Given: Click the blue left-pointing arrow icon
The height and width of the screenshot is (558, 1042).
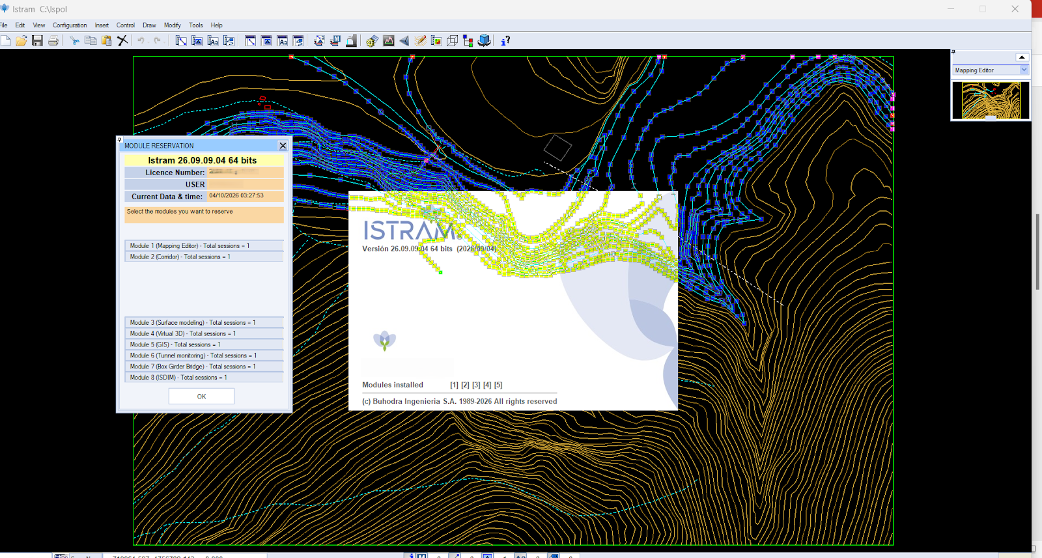Looking at the screenshot, I should coord(404,40).
